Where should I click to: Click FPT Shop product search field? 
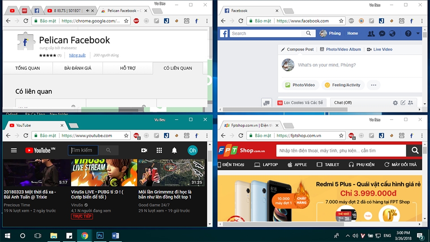tap(341, 151)
